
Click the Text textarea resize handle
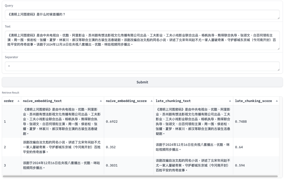click(278, 49)
